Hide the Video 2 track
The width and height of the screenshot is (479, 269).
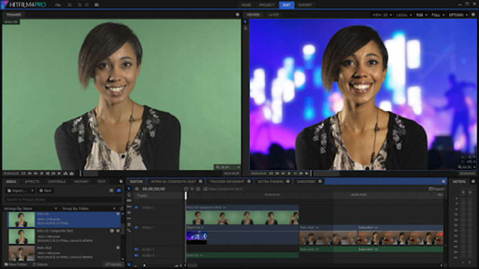coord(136,208)
